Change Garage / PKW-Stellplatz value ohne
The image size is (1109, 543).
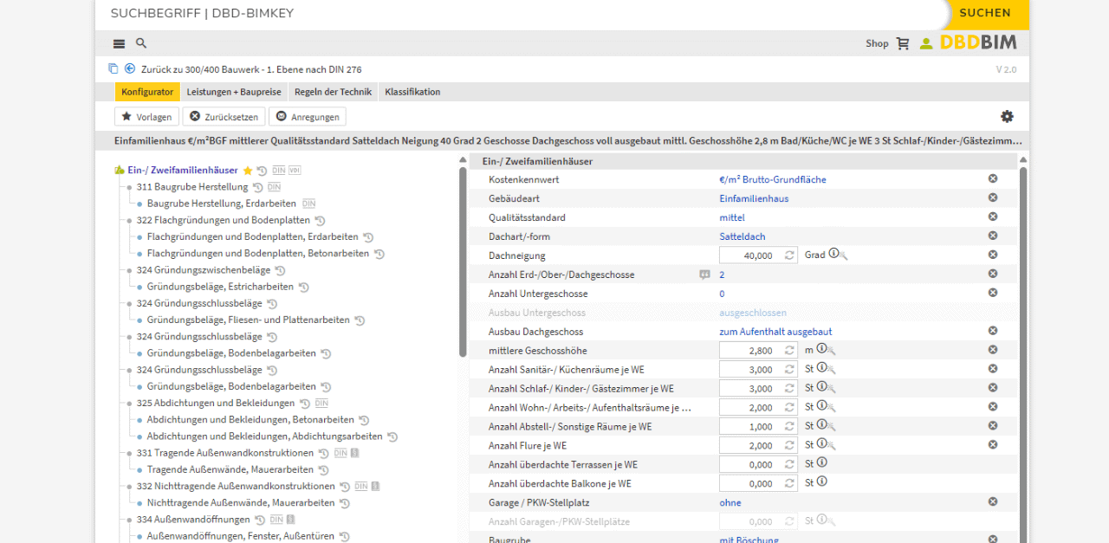730,502
